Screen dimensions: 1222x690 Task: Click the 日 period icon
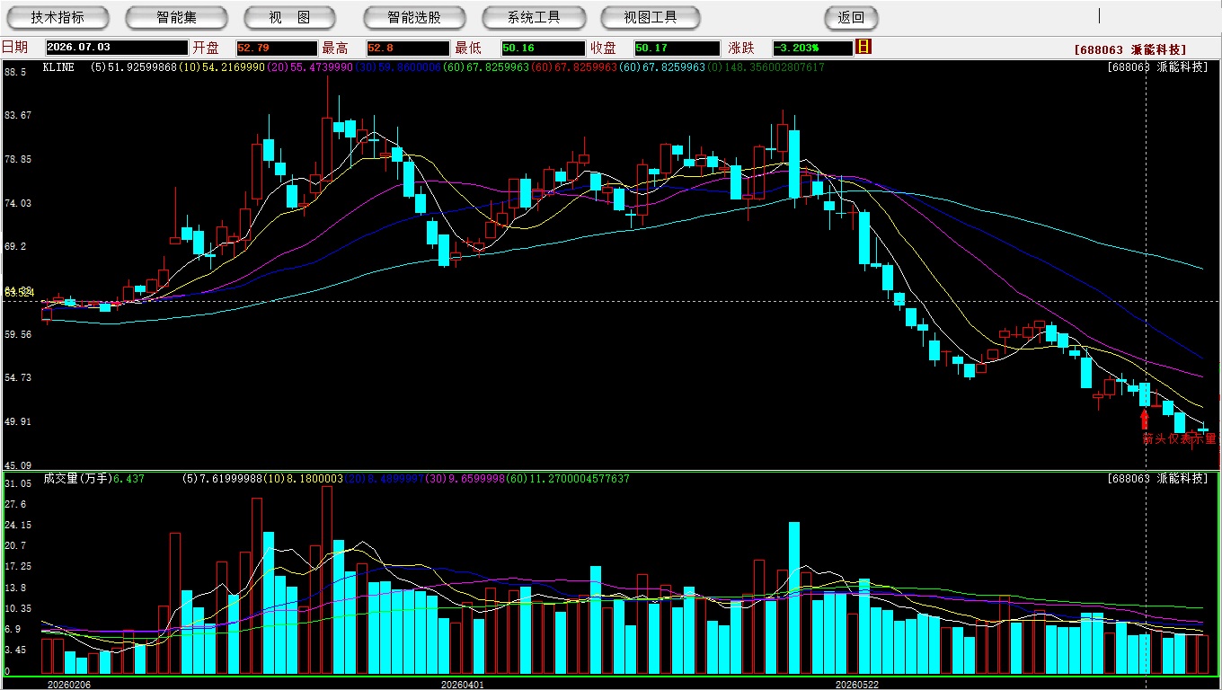click(863, 47)
